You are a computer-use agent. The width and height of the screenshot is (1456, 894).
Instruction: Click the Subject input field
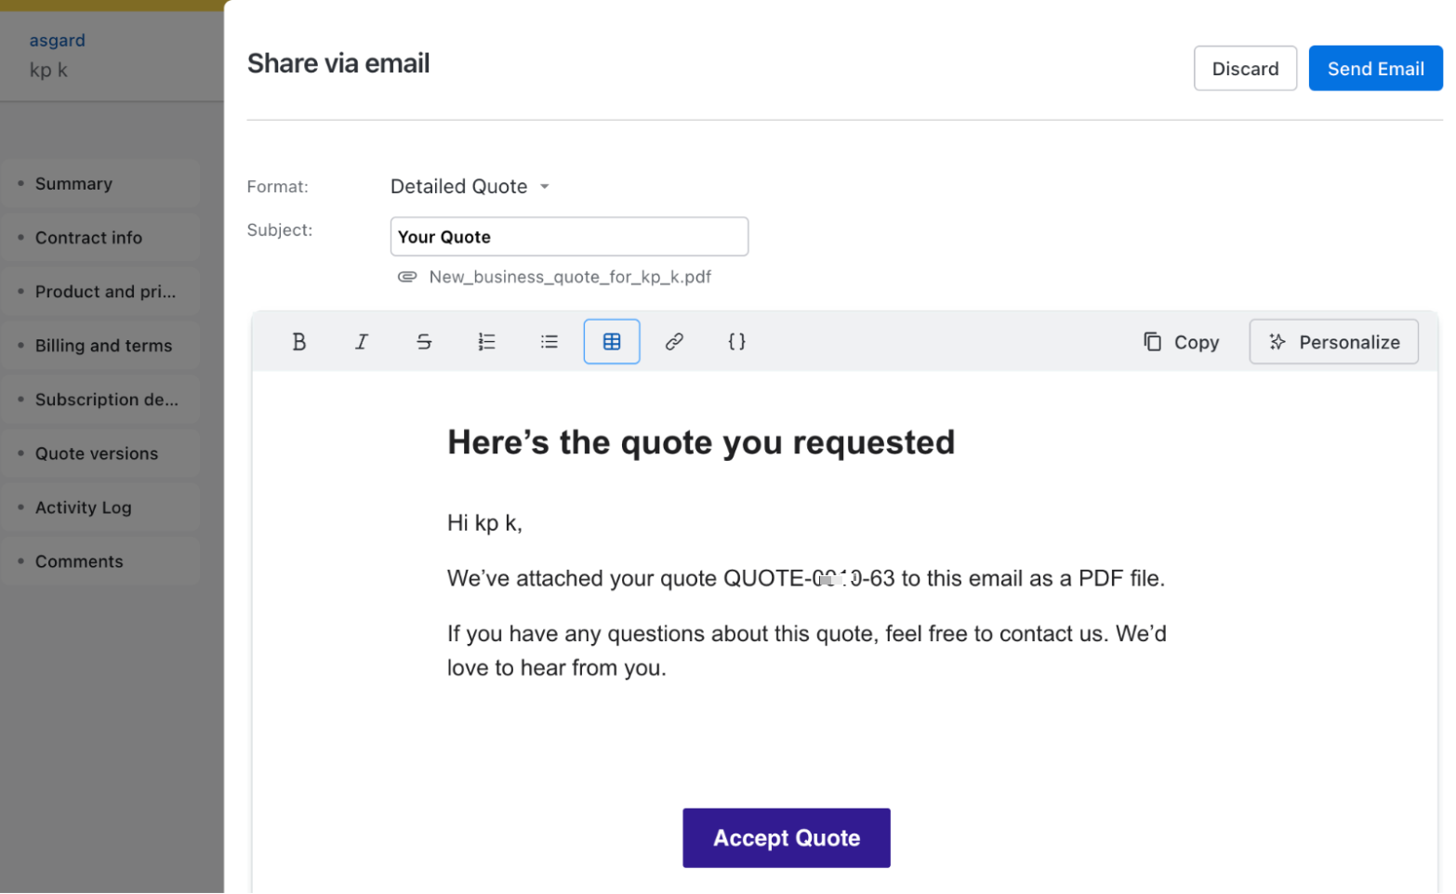(569, 237)
